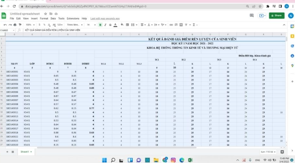Decrease decimal places button

(49, 25)
